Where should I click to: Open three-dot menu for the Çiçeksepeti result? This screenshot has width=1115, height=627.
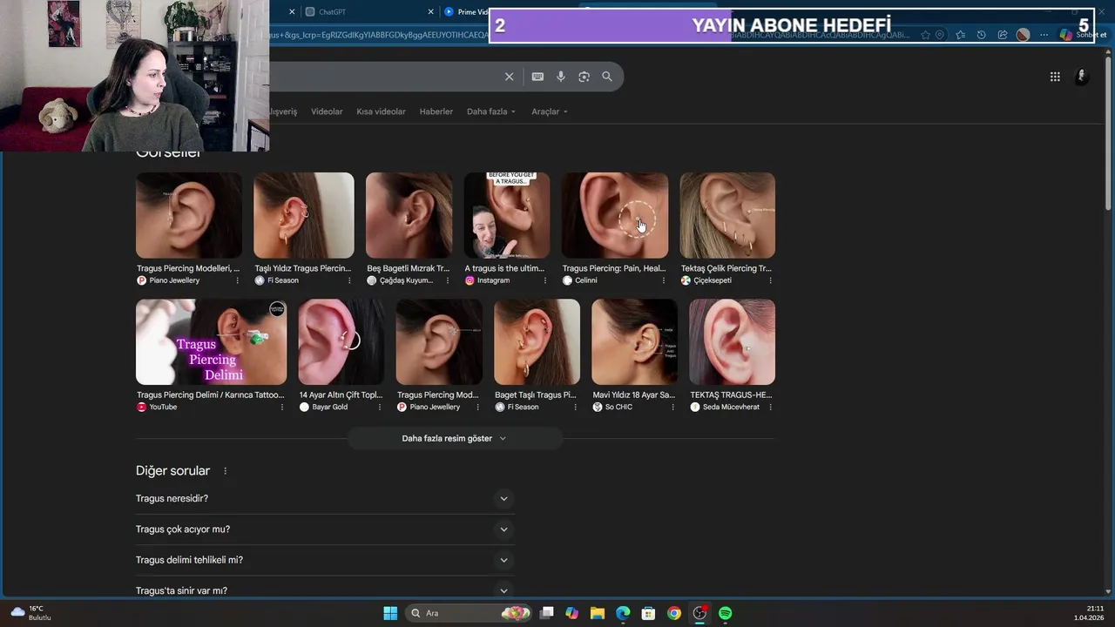click(771, 280)
